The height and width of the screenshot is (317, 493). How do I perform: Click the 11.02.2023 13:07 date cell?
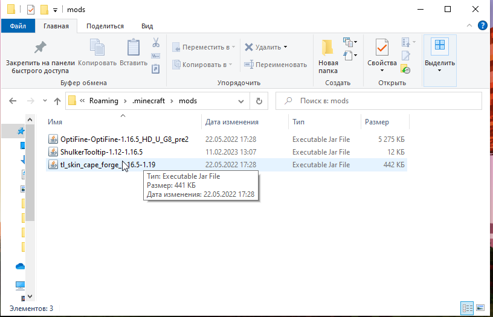coord(231,152)
